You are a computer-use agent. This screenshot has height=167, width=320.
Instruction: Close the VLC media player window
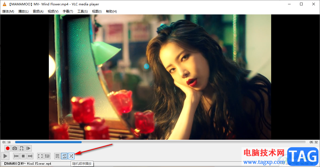(x=314, y=4)
